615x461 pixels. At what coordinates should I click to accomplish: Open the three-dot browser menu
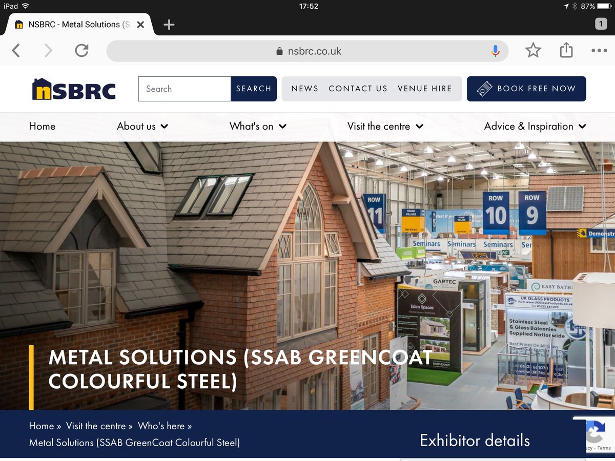tap(599, 51)
